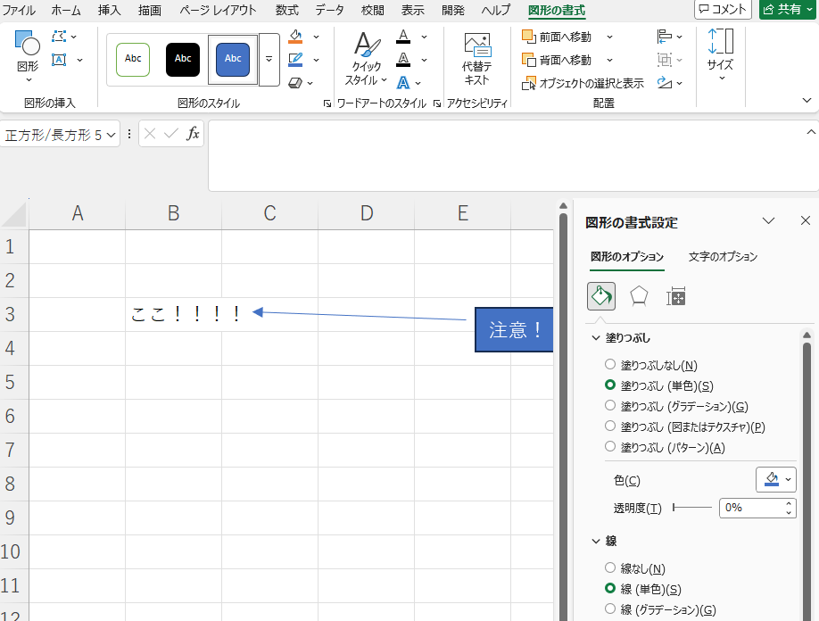This screenshot has width=819, height=621.
Task: Open the 前面へ移動 dropdown arrow
Action: [609, 37]
